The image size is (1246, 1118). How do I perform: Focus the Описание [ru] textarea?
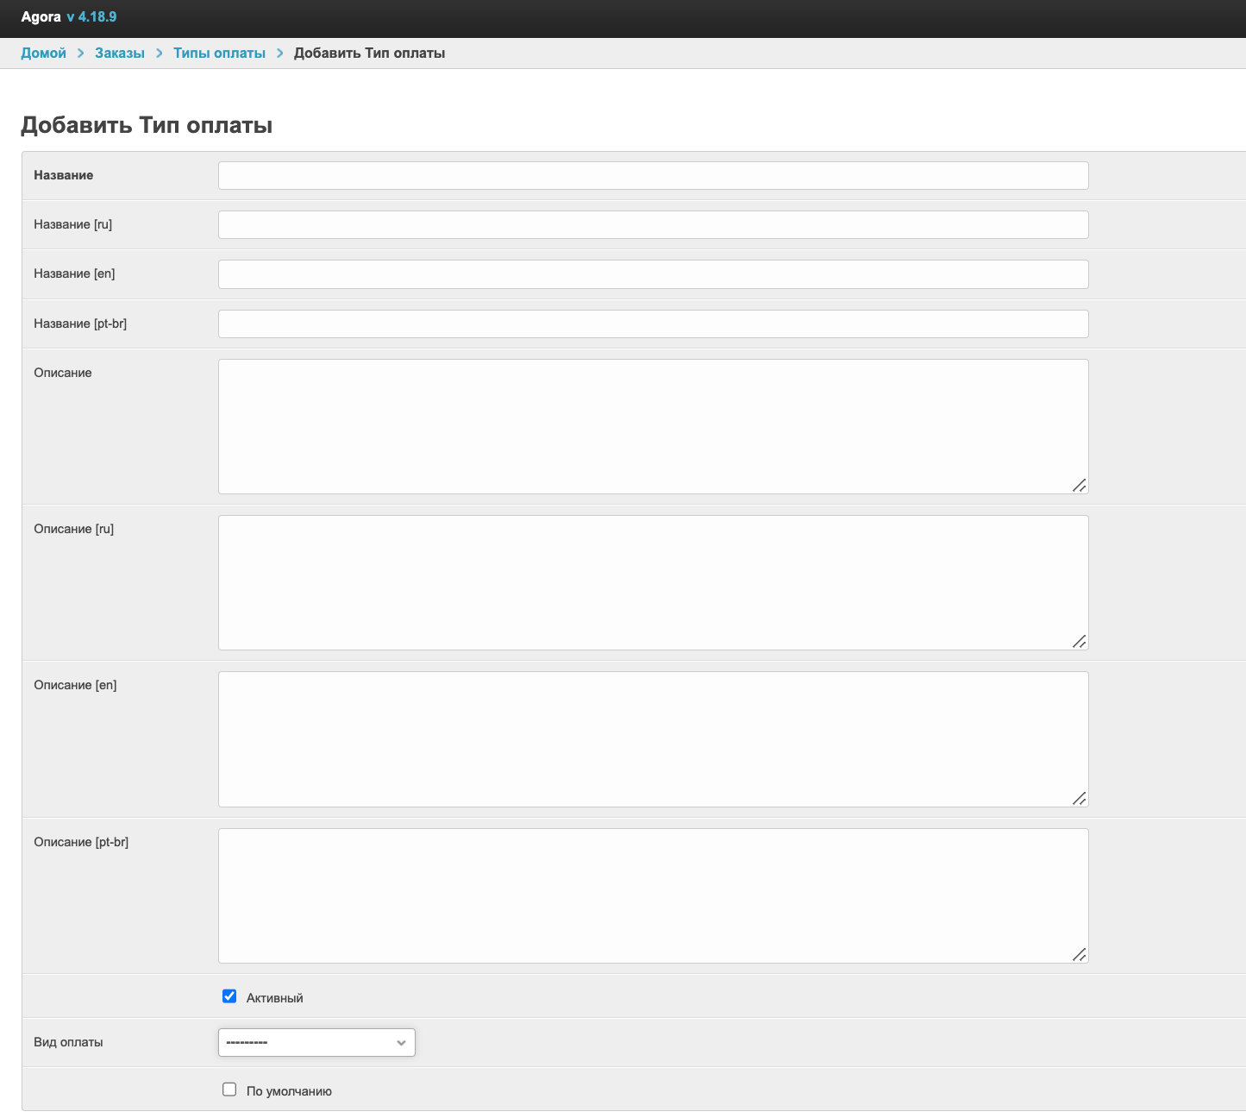tap(653, 582)
